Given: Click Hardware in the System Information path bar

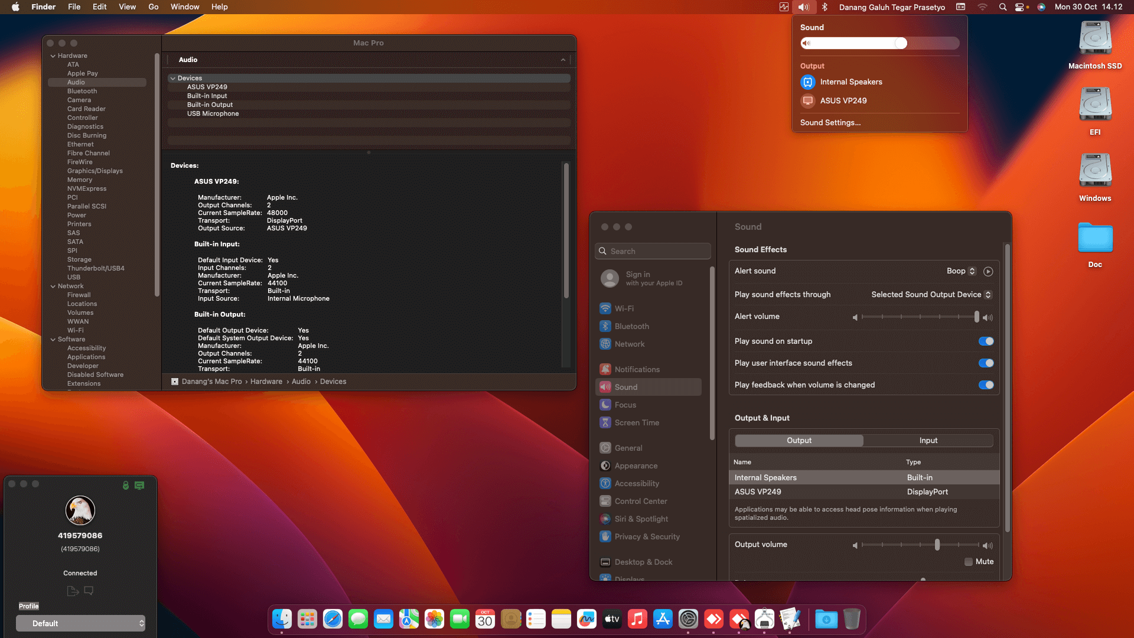Looking at the screenshot, I should pyautogui.click(x=266, y=382).
